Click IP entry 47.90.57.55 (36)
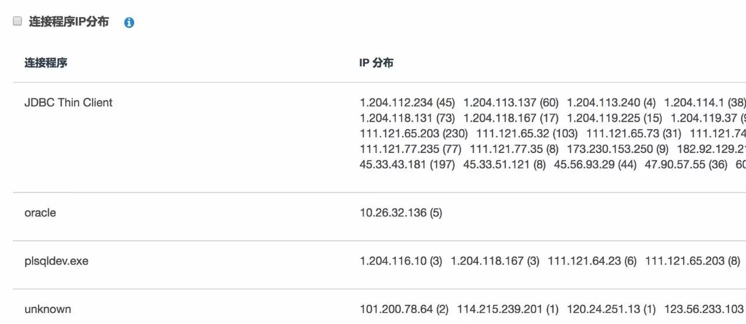Screen dimensions: 746x324 [x=686, y=165]
